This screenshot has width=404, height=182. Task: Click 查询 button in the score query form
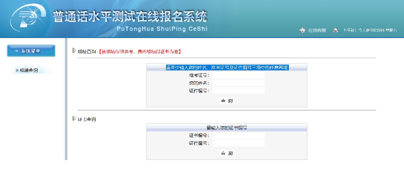(227, 101)
